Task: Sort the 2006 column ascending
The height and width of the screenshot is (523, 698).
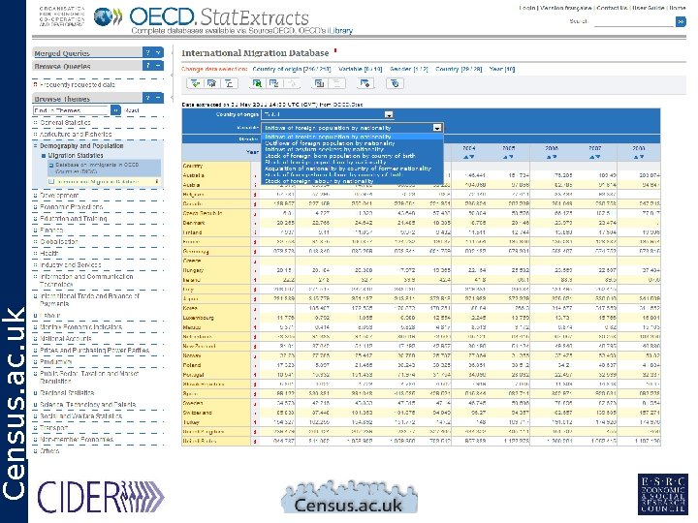Action: click(549, 157)
